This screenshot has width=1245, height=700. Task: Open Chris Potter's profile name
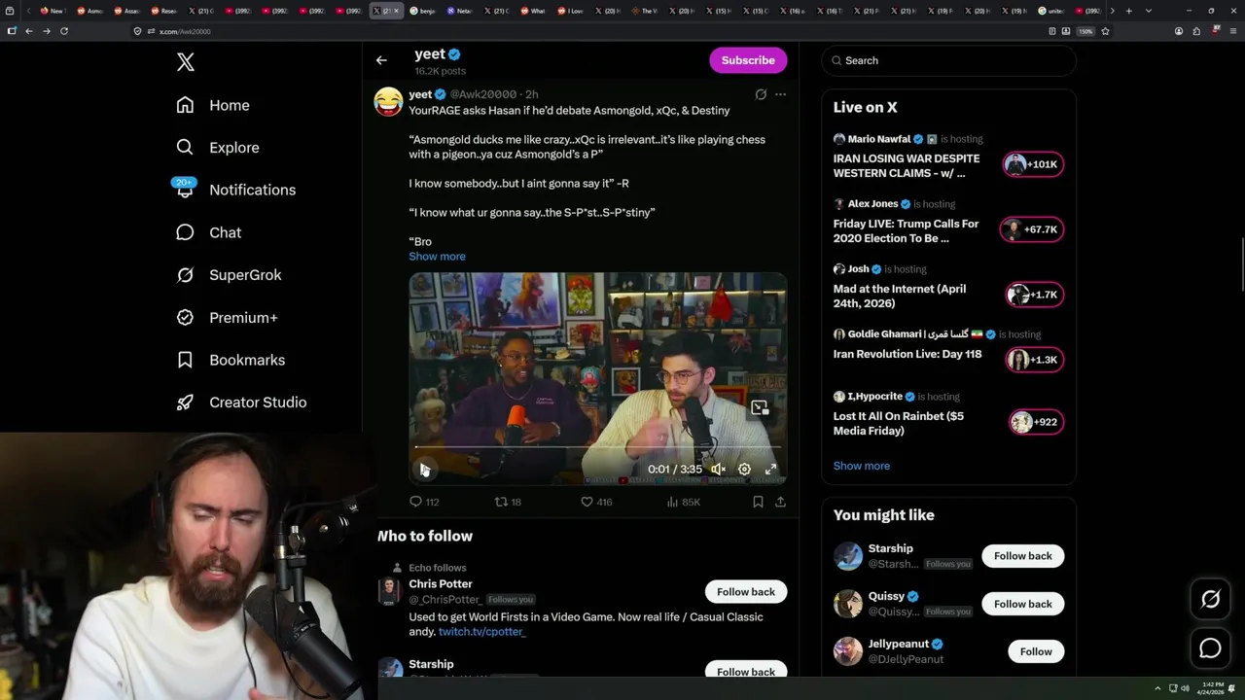(441, 584)
